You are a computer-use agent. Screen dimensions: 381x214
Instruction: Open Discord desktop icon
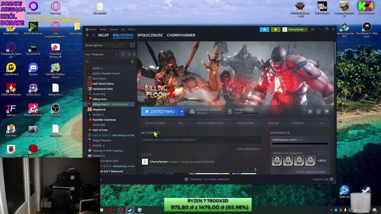click(x=33, y=69)
